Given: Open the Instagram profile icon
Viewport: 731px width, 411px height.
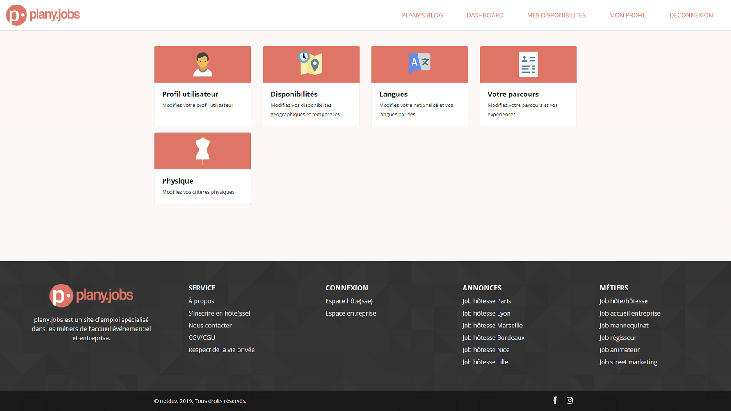Looking at the screenshot, I should [x=570, y=400].
